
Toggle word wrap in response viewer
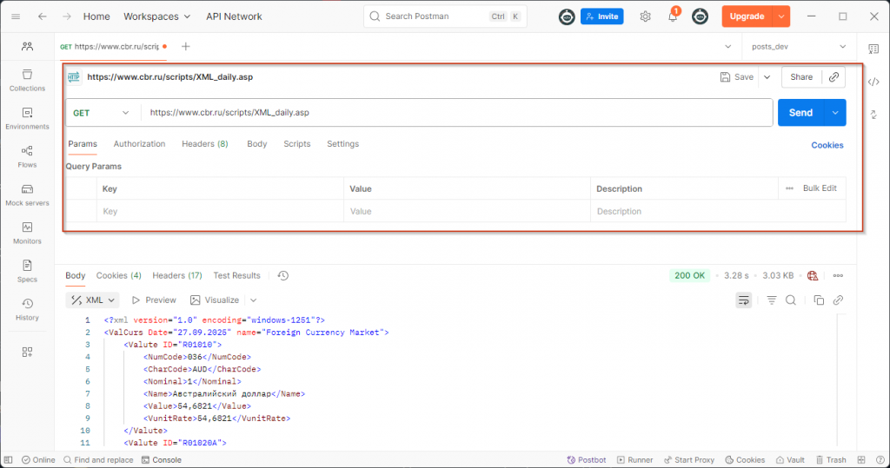tap(743, 300)
